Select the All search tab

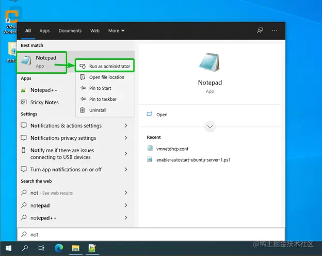28,30
